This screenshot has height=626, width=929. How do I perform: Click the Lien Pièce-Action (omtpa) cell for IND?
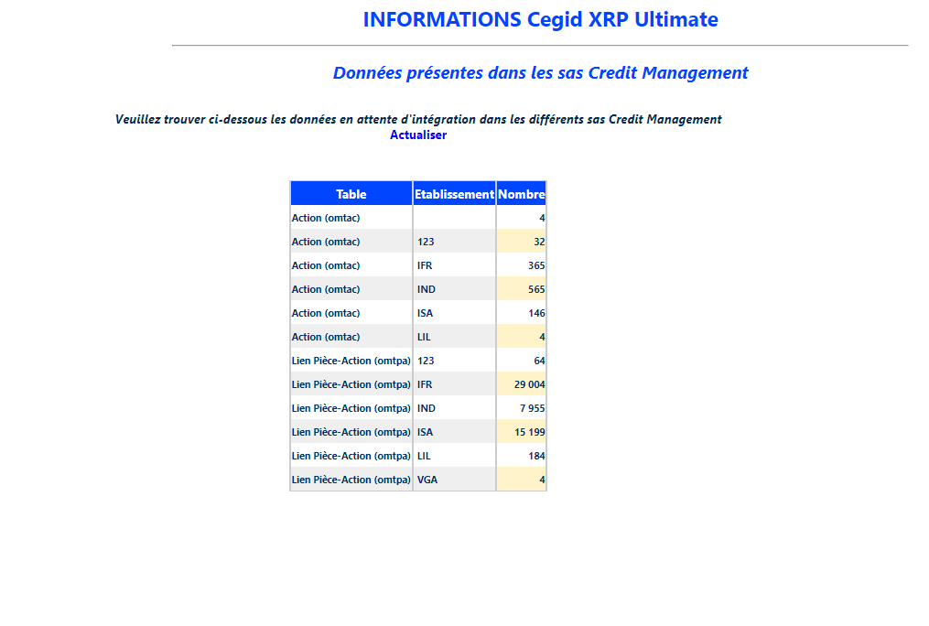click(351, 408)
